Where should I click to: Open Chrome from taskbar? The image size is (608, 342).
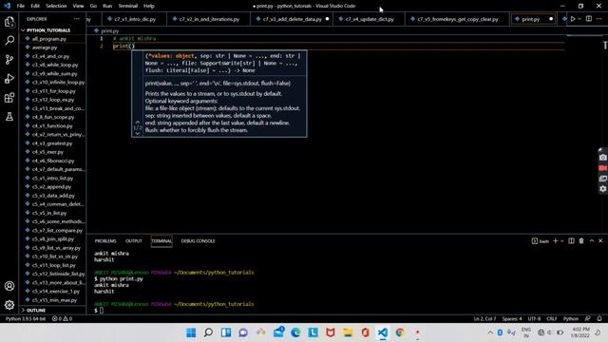[400, 332]
